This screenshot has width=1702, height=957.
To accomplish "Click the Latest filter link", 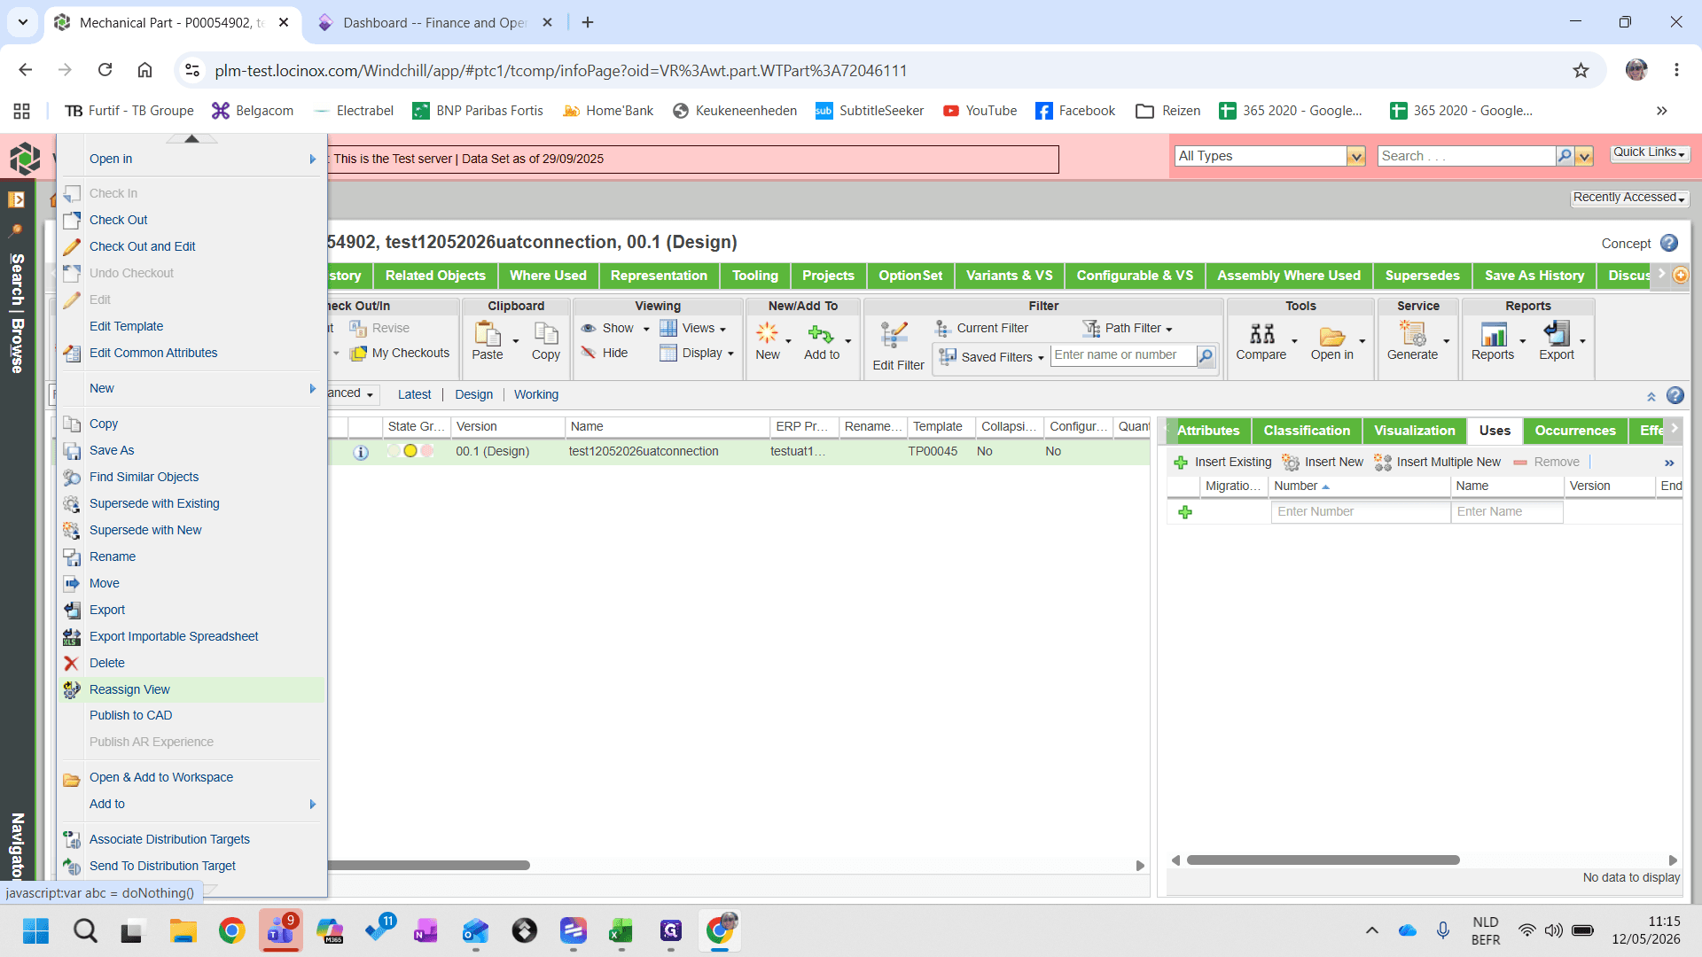I will pyautogui.click(x=414, y=394).
